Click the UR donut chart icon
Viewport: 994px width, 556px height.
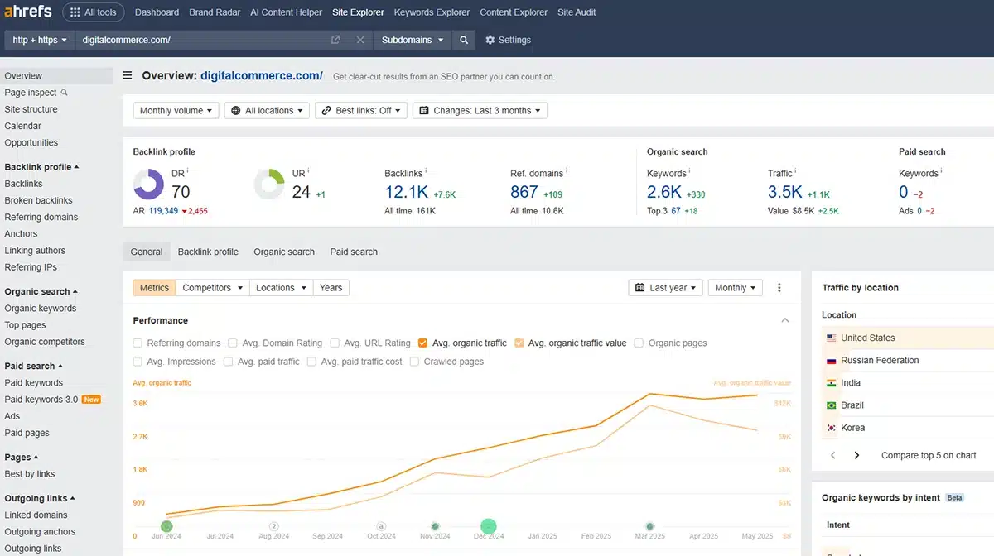pyautogui.click(x=270, y=184)
